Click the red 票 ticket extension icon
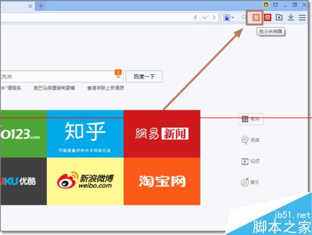This screenshot has width=312, height=235. [x=268, y=17]
